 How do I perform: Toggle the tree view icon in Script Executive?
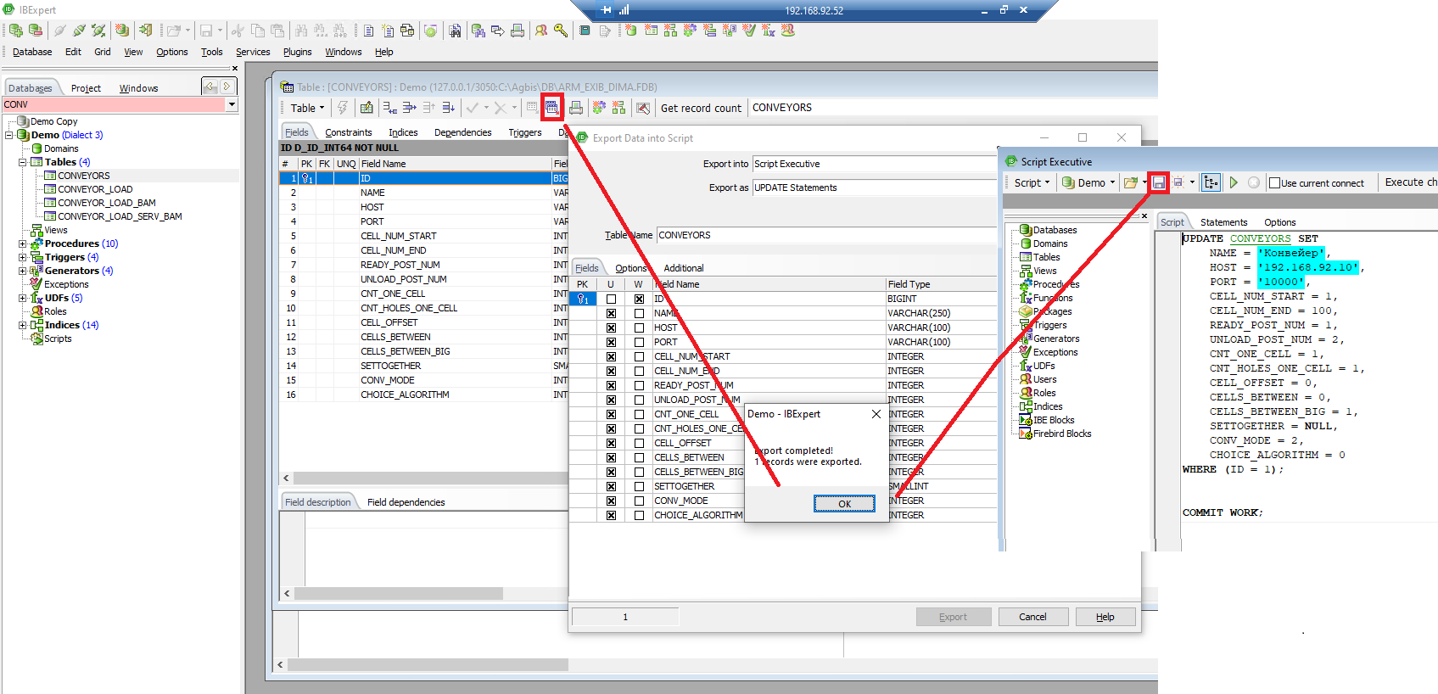[1211, 182]
